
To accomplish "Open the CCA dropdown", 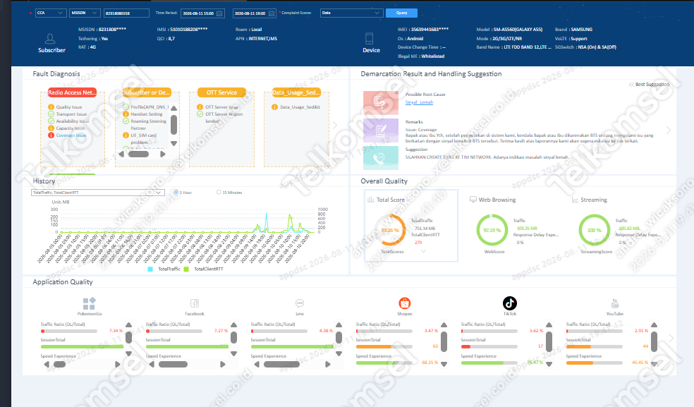I will (x=51, y=13).
